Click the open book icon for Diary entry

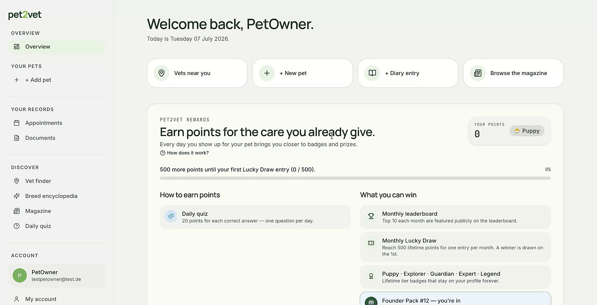coord(372,73)
